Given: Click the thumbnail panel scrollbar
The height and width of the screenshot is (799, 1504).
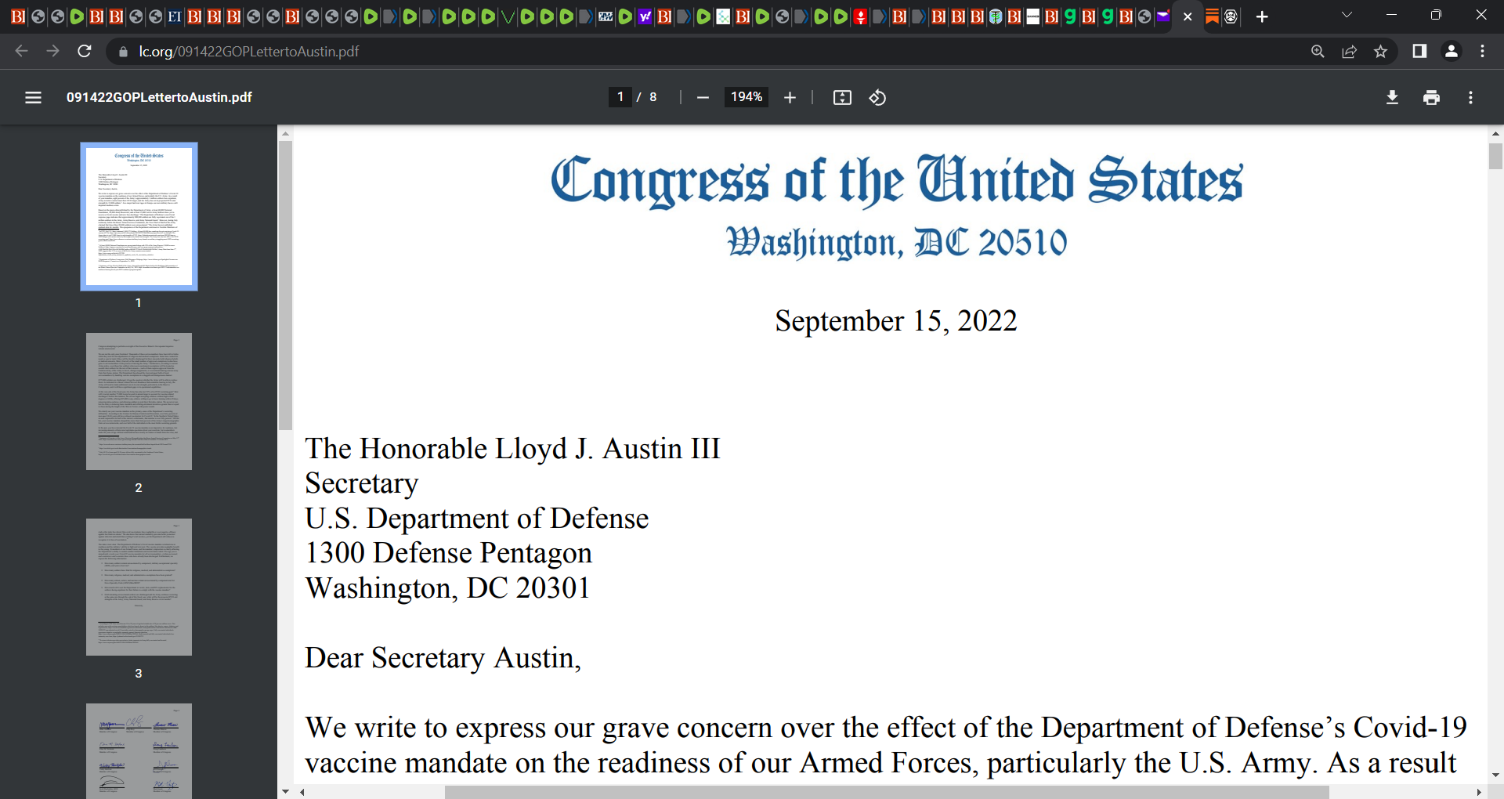Looking at the screenshot, I should point(285,285).
